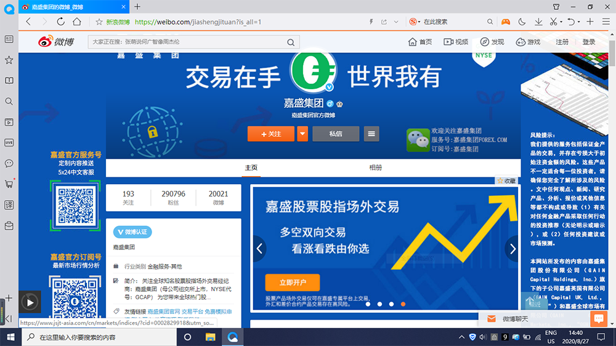Viewport: 616px width, 346px height.
Task: Open the Windows Start menu
Action: pyautogui.click(x=10, y=337)
